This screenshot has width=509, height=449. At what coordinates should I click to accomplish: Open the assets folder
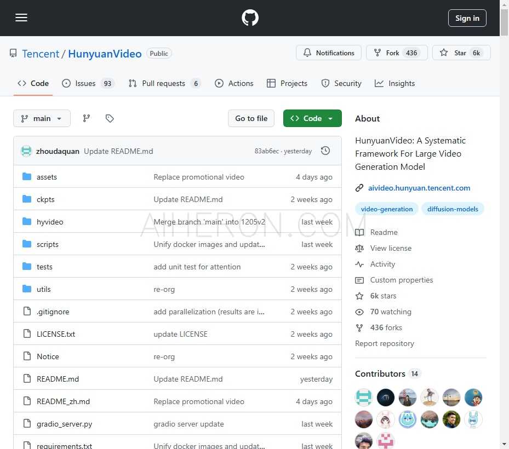click(x=47, y=177)
